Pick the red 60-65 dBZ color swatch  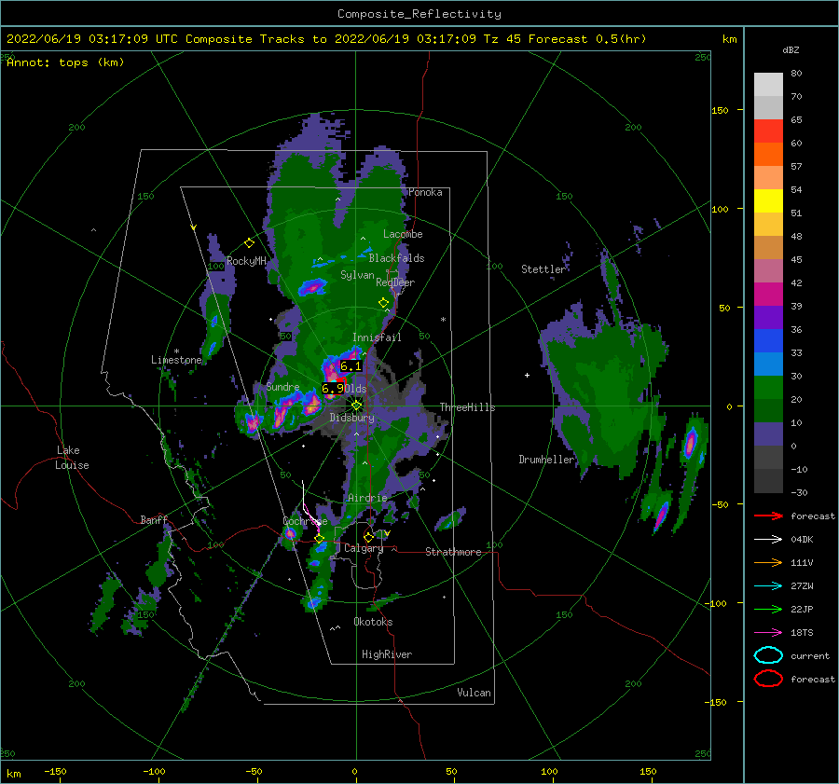(x=768, y=131)
